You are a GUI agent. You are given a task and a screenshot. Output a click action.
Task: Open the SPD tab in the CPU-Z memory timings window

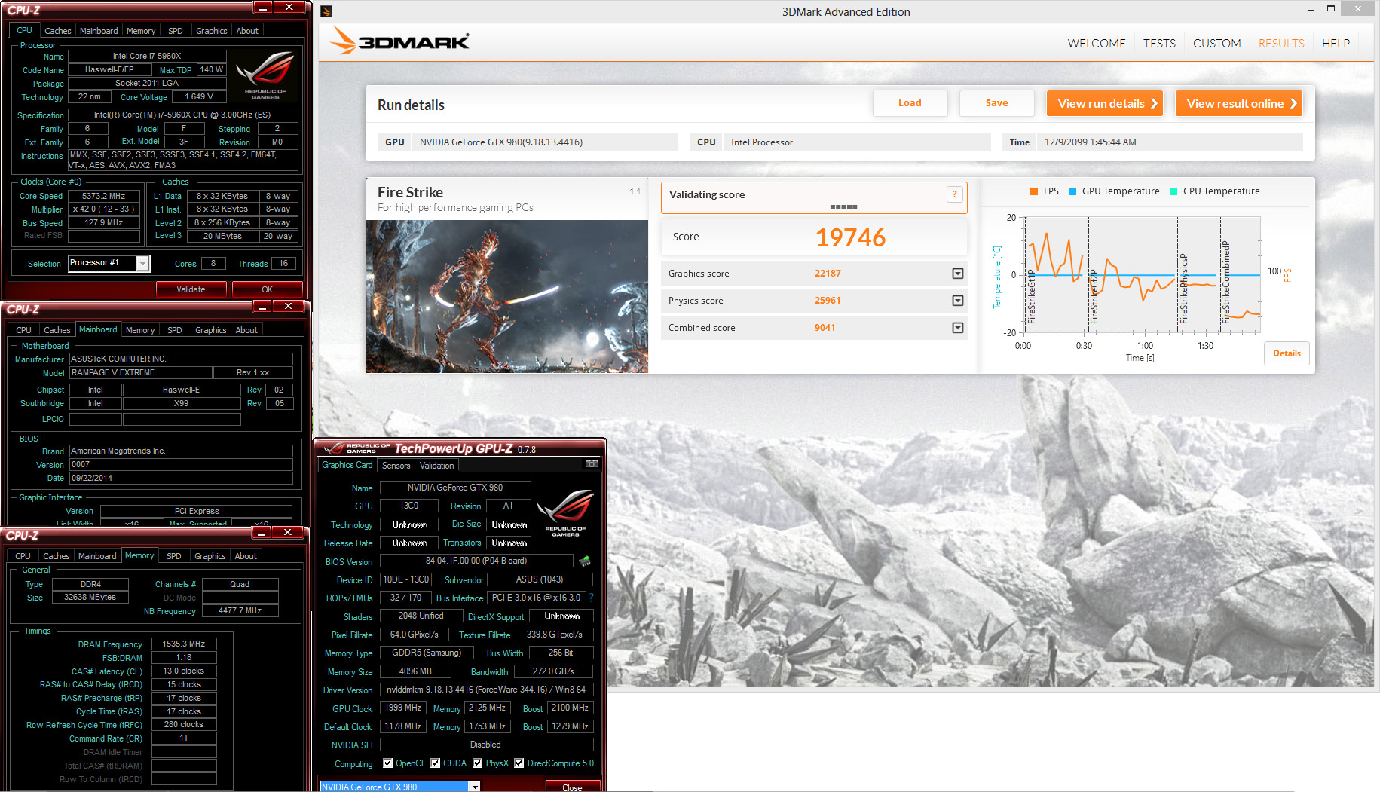click(174, 556)
